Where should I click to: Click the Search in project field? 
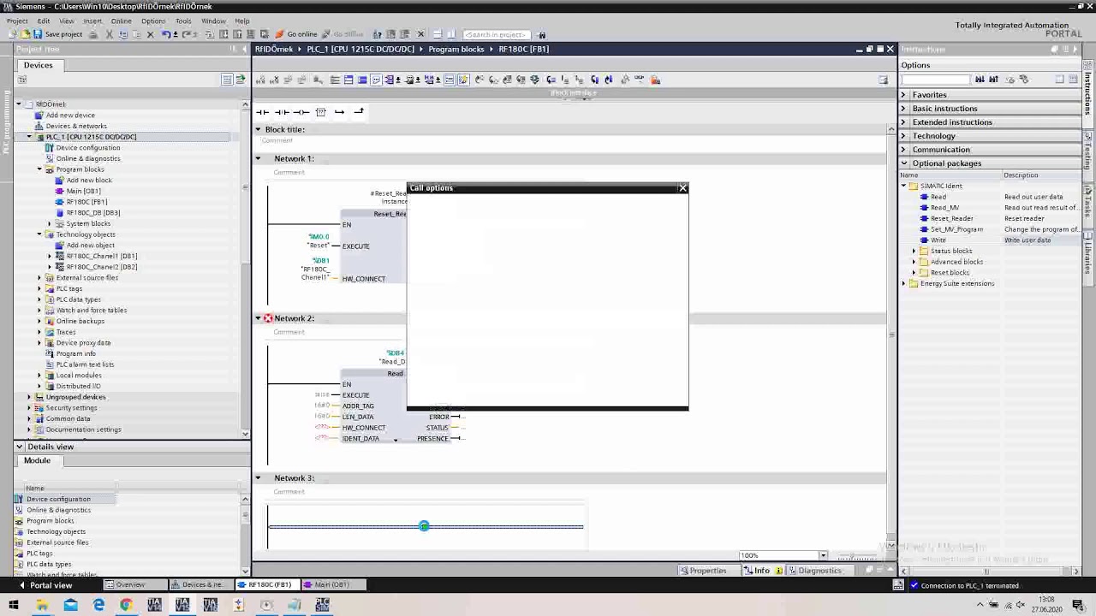pos(496,34)
